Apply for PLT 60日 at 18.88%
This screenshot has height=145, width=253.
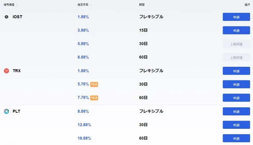[237, 138]
